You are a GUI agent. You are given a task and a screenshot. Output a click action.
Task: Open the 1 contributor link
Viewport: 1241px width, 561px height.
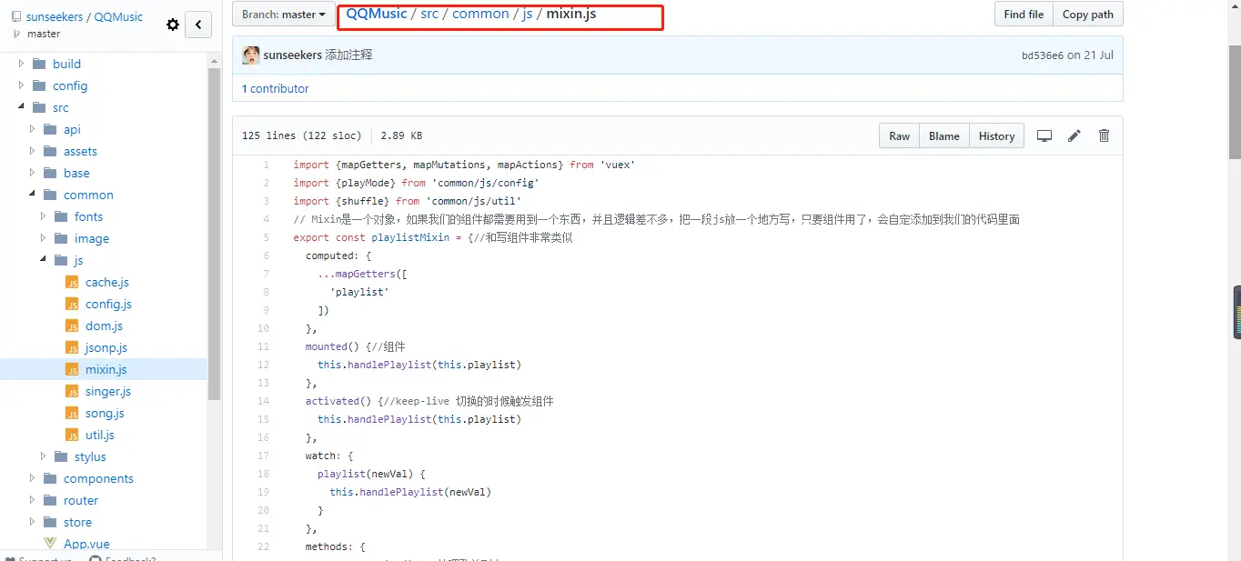pos(275,88)
